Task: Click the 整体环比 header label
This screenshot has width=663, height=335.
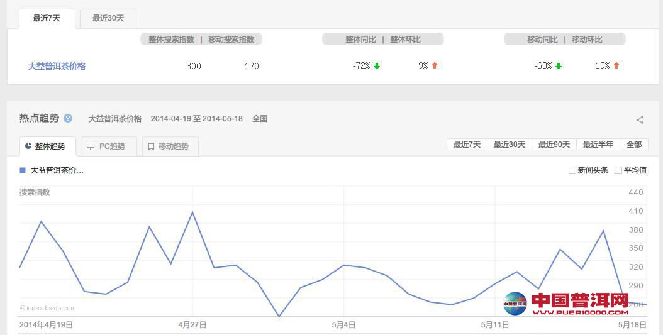Action: pos(405,40)
